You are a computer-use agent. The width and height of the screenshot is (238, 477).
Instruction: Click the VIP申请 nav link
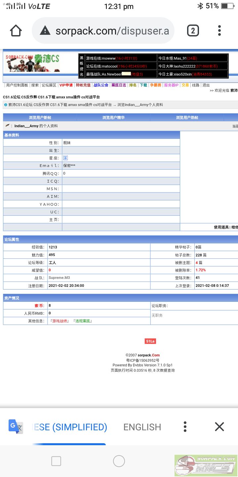pos(66,85)
